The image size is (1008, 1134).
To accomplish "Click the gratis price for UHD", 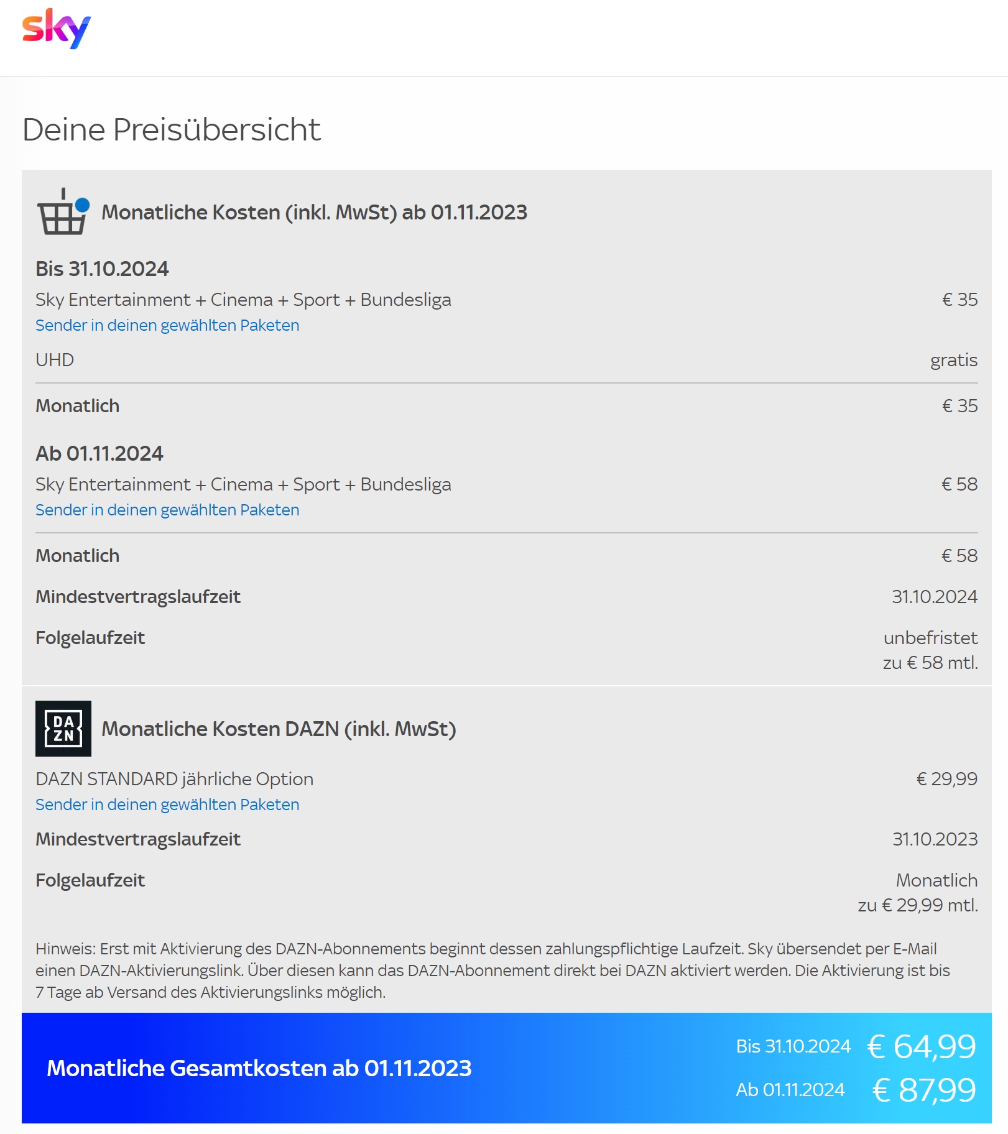I will 953,360.
